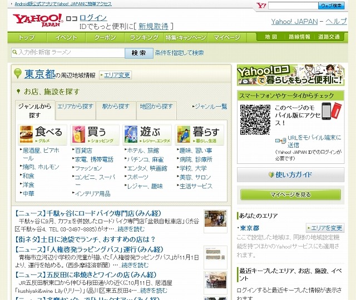Open the 新規取得 ID link

154,26
